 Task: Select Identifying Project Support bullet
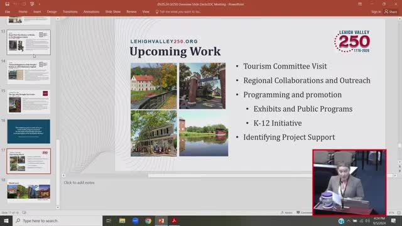point(289,137)
